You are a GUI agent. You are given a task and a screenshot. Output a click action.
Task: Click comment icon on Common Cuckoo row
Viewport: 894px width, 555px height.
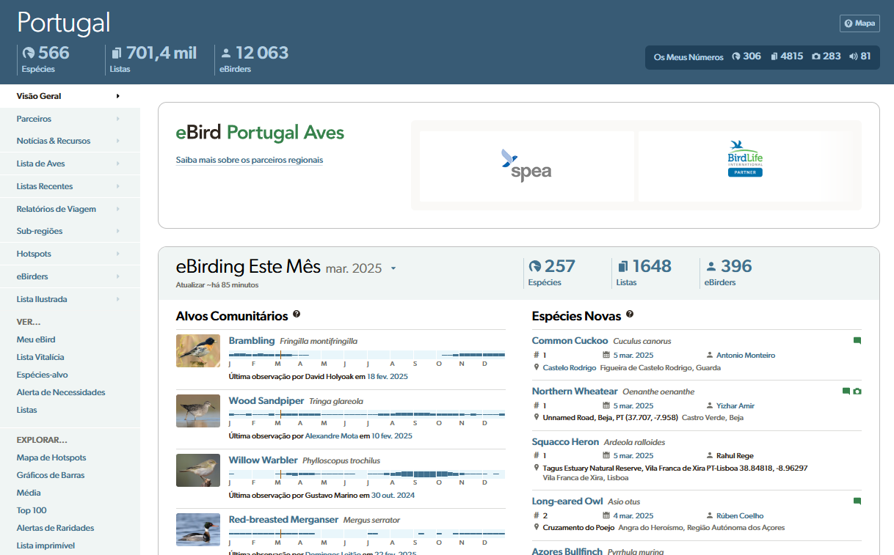[x=857, y=341]
